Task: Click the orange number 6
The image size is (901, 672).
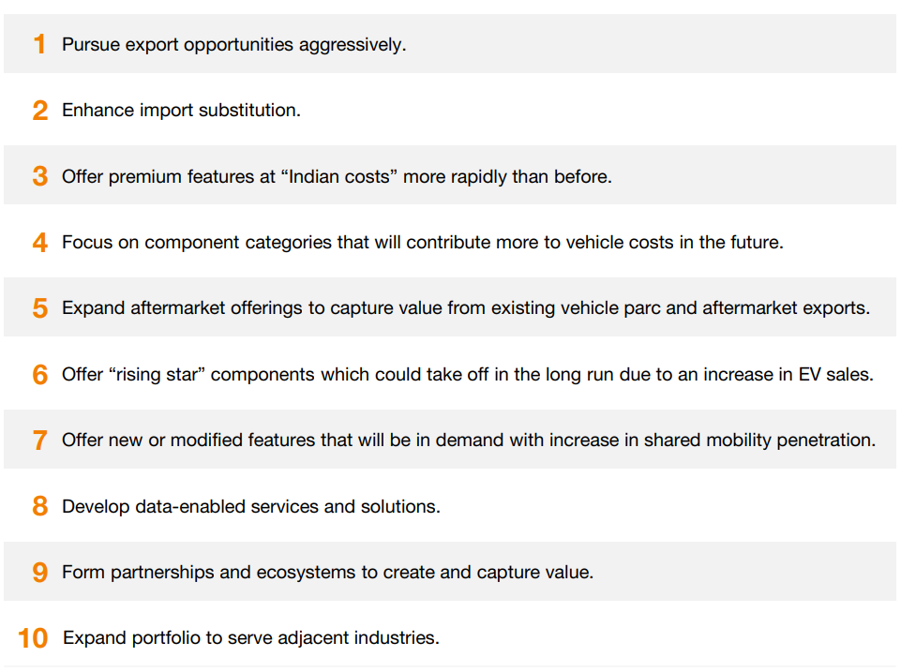Action: point(40,375)
